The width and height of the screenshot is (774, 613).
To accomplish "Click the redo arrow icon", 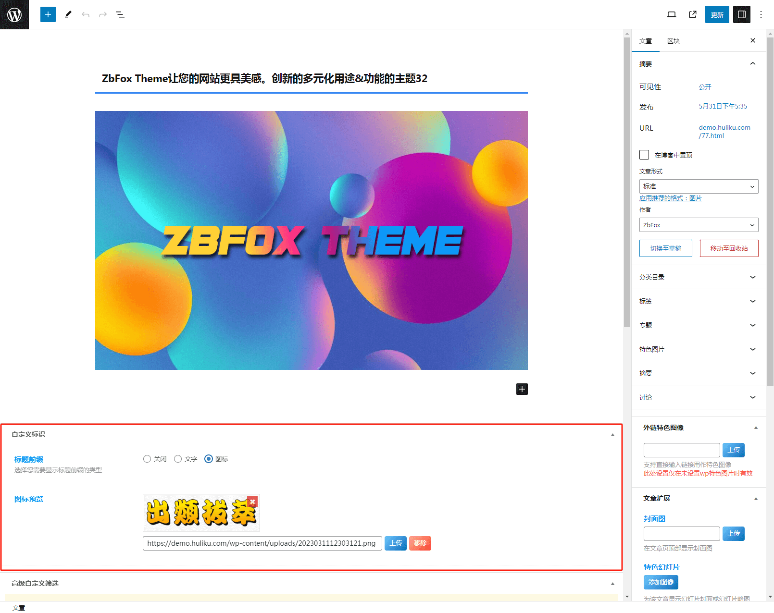I will point(103,14).
